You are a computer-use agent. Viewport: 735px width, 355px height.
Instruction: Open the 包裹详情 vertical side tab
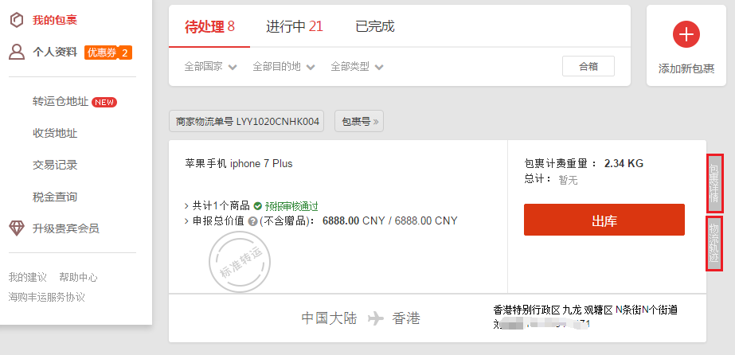tap(714, 182)
